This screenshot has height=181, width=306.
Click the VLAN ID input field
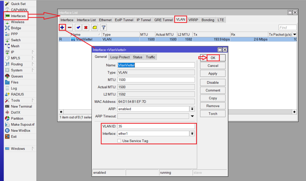(x=156, y=126)
